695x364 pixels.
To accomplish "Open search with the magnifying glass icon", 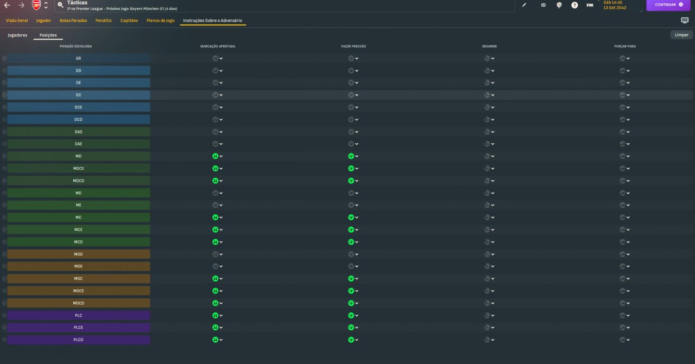I will (x=60, y=5).
